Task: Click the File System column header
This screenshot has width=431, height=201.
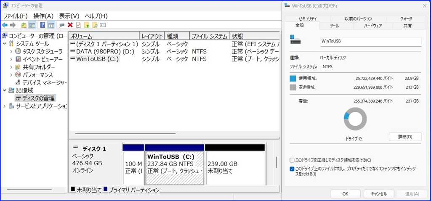Action: click(x=209, y=36)
